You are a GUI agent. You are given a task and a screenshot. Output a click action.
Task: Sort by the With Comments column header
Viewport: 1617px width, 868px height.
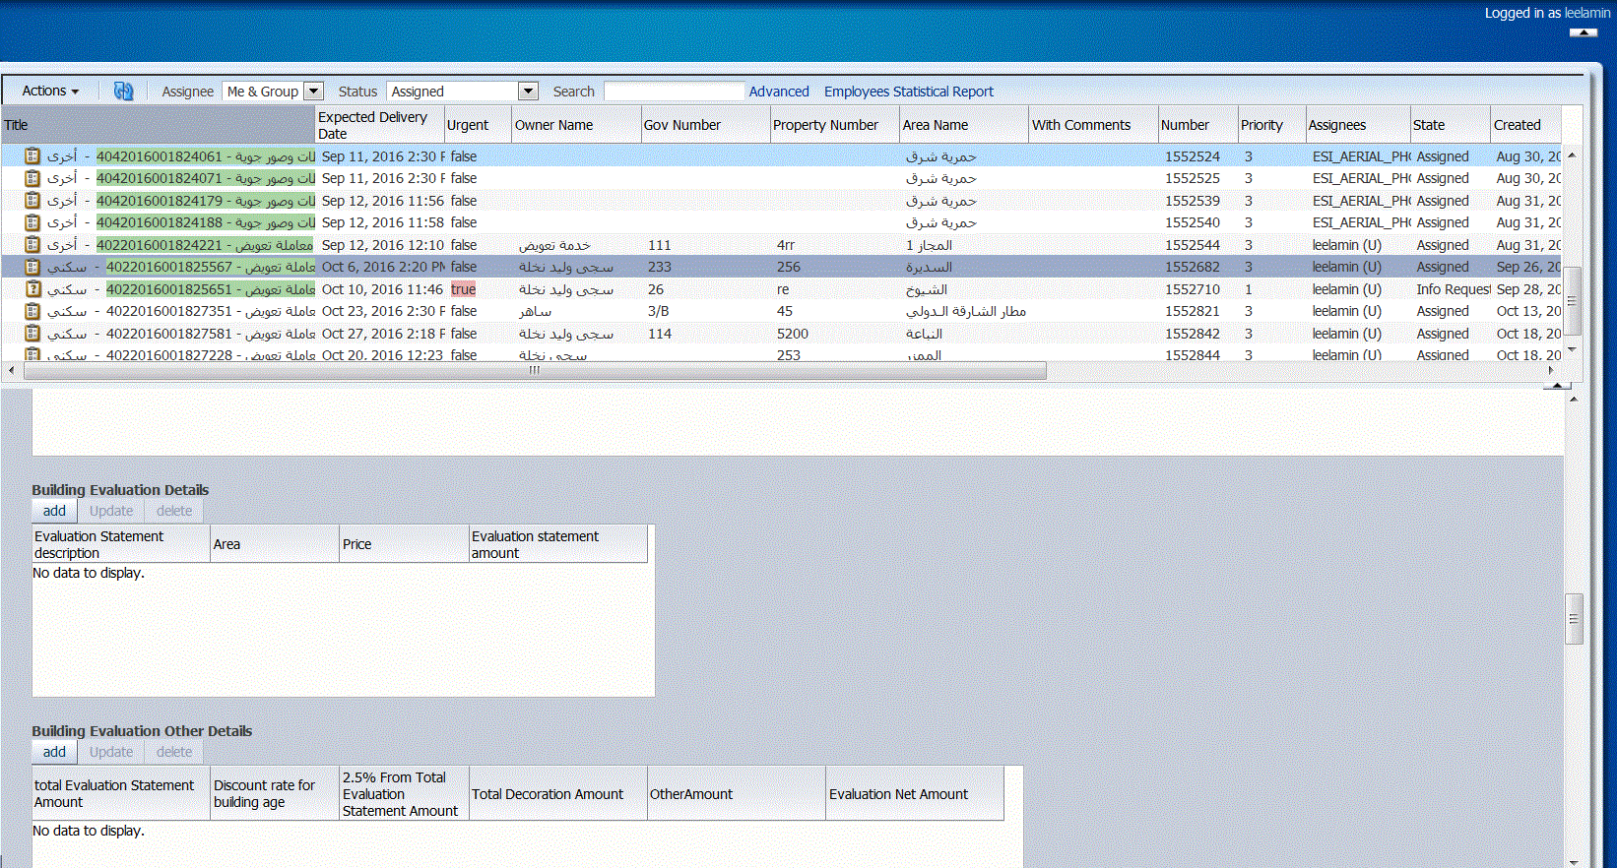point(1093,125)
